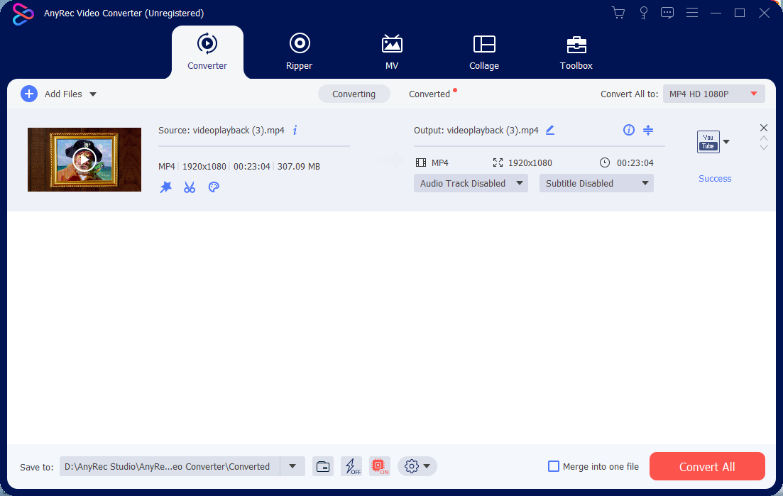Open the Subtitle Disabled dropdown
The height and width of the screenshot is (496, 783).
596,183
